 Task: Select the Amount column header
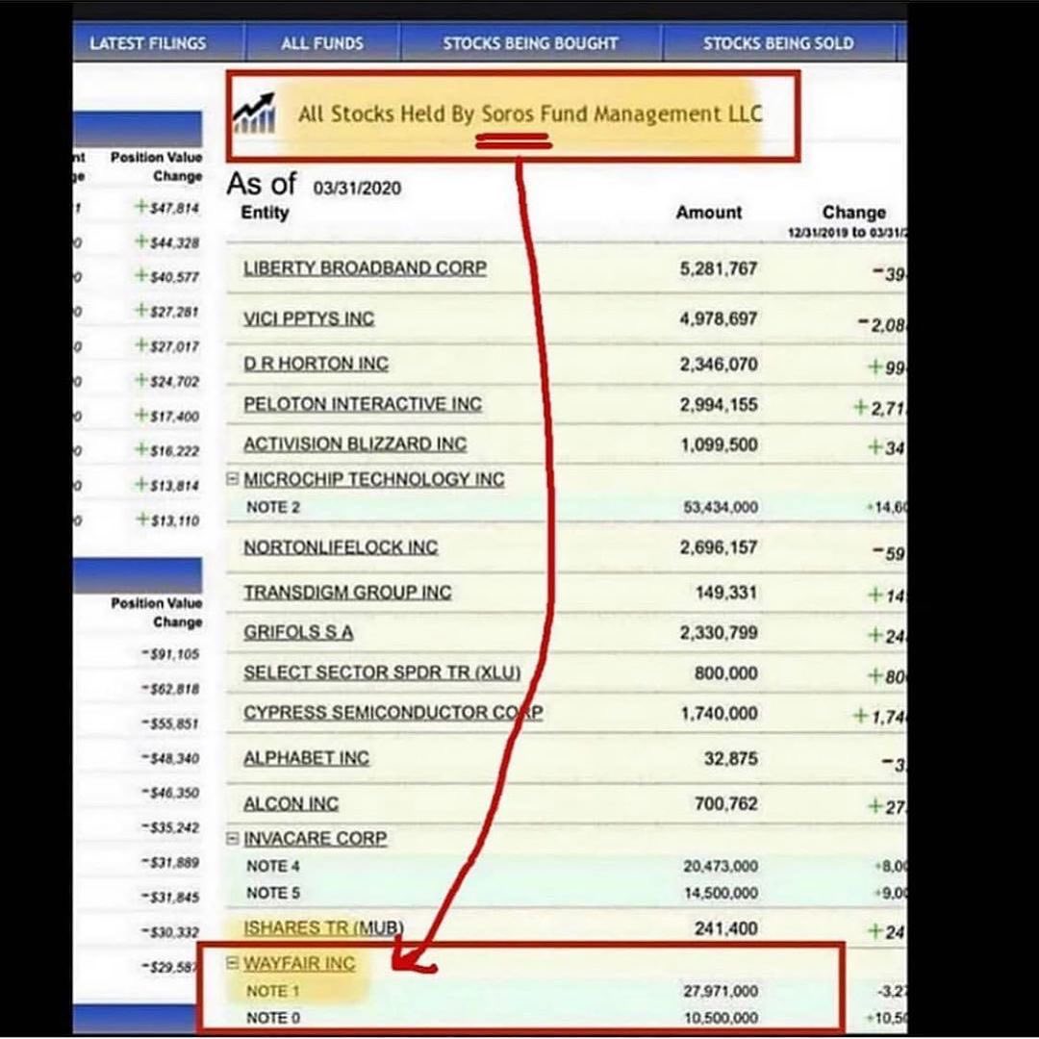pos(709,213)
